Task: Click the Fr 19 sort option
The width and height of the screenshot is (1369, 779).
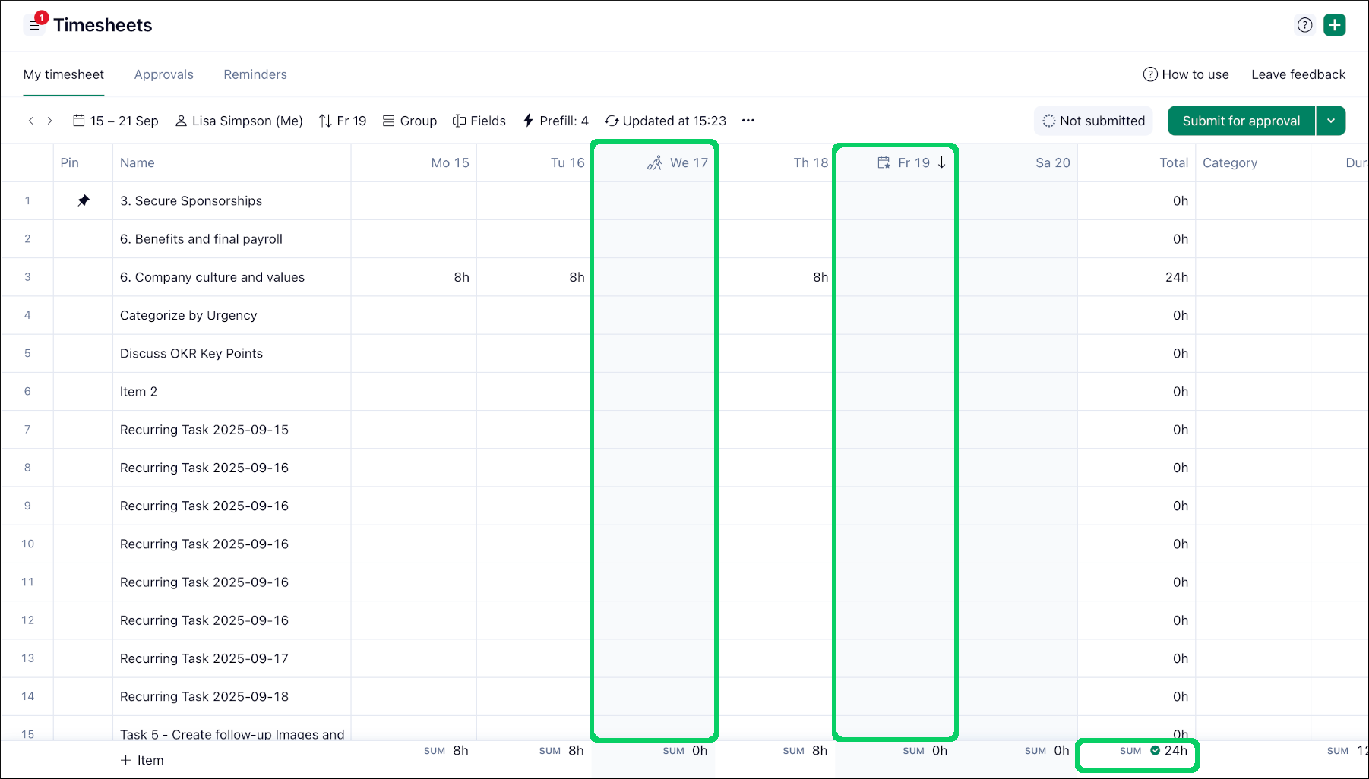Action: 343,121
